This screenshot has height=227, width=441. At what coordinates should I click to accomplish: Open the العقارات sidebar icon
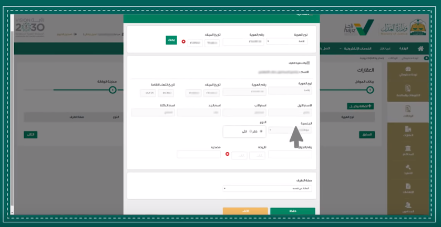(x=408, y=131)
